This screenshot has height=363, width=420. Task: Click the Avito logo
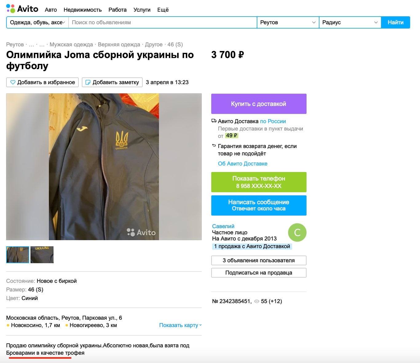(22, 9)
